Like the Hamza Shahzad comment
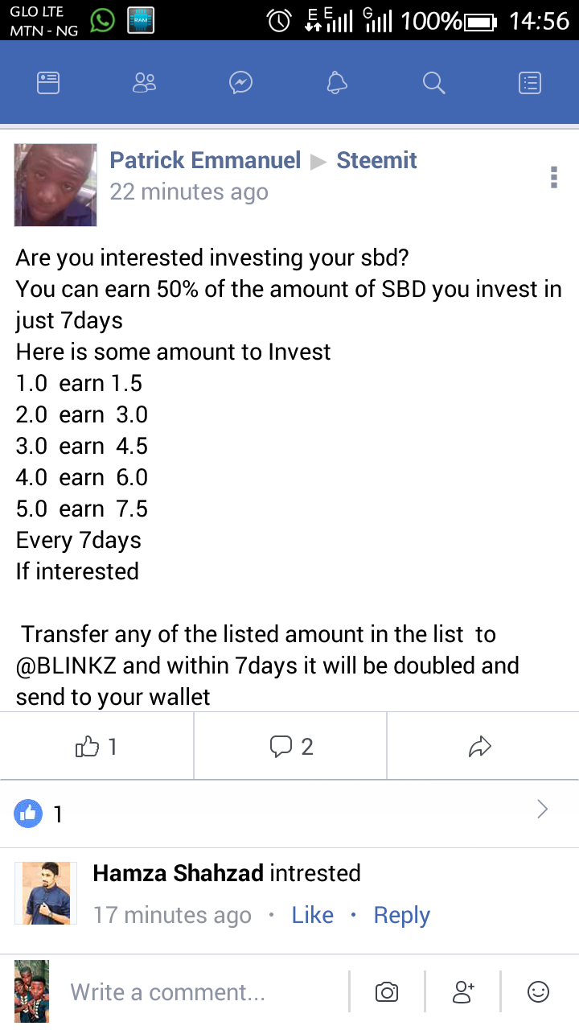579x1030 pixels. click(312, 915)
